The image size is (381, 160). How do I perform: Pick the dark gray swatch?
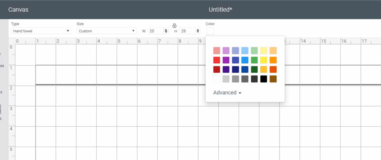click(x=245, y=79)
